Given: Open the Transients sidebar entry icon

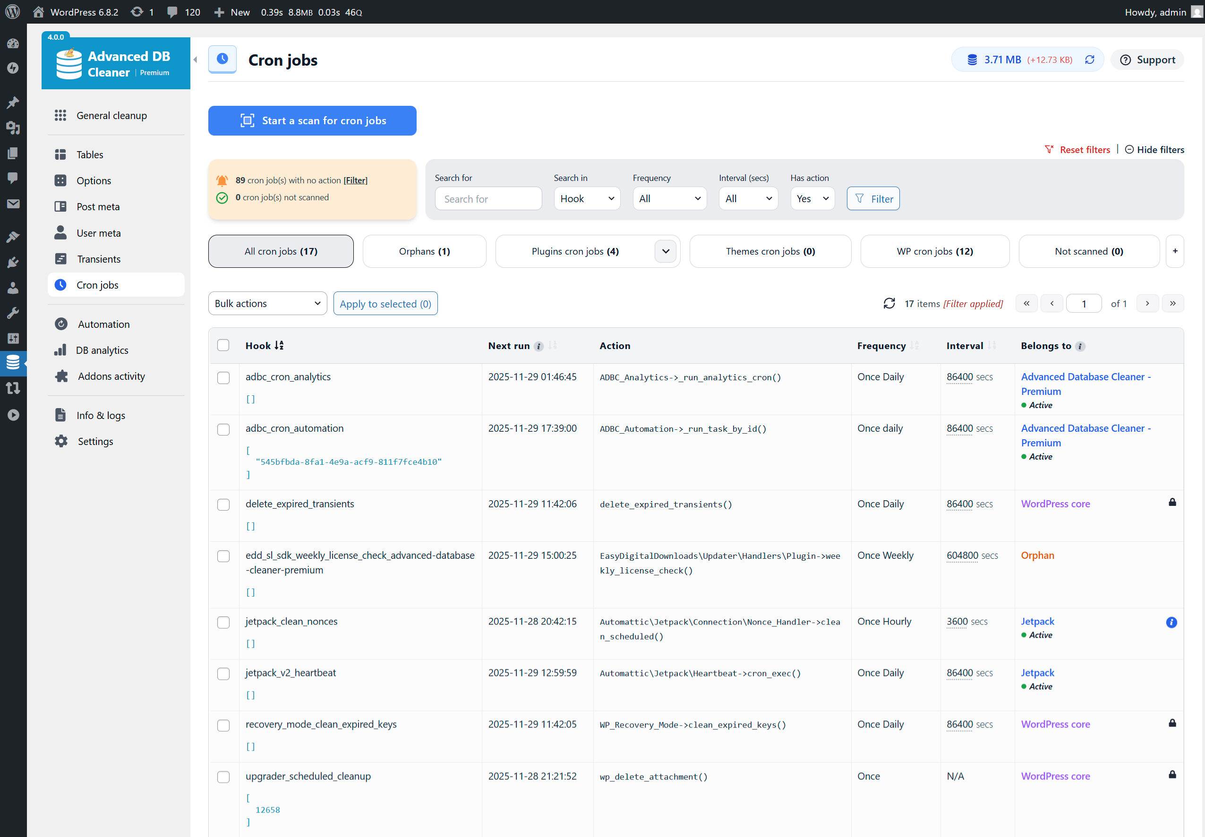Looking at the screenshot, I should (61, 258).
